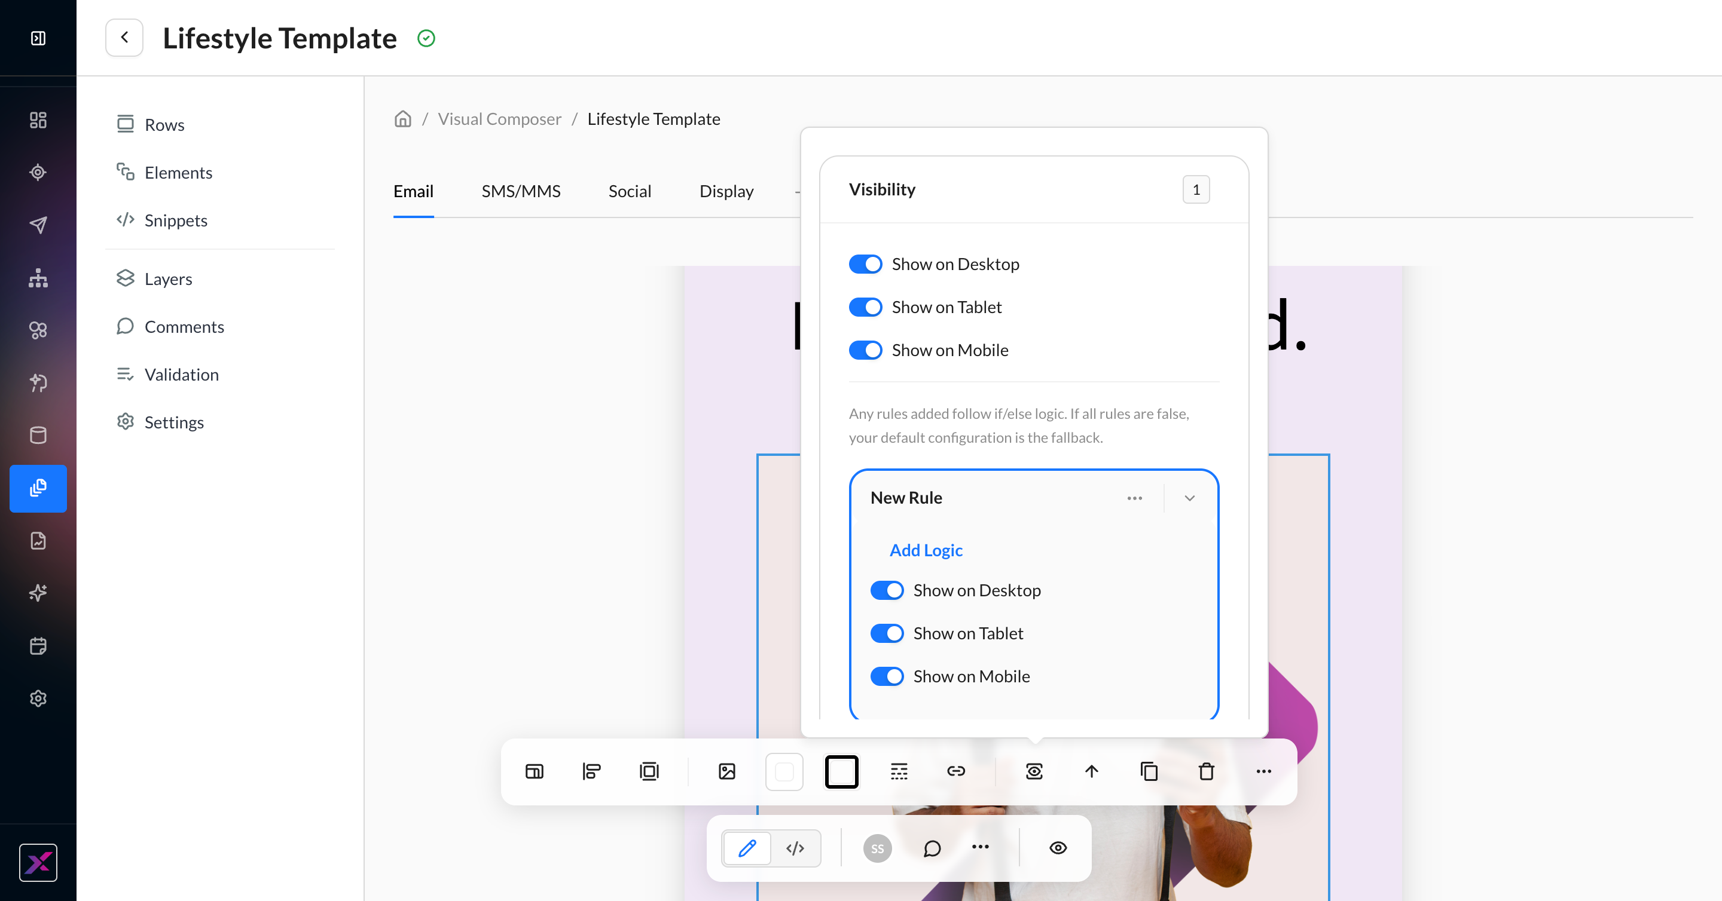Click the delete trash icon in toolbar

(1206, 771)
